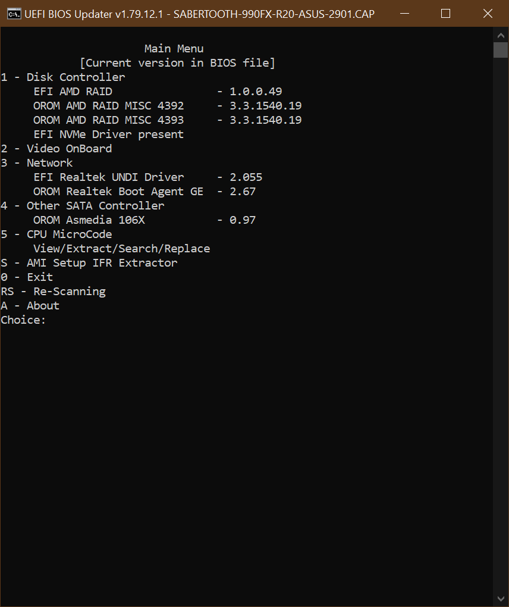Viewport: 509px width, 607px height.
Task: Click the Network menu line
Action: pos(37,163)
